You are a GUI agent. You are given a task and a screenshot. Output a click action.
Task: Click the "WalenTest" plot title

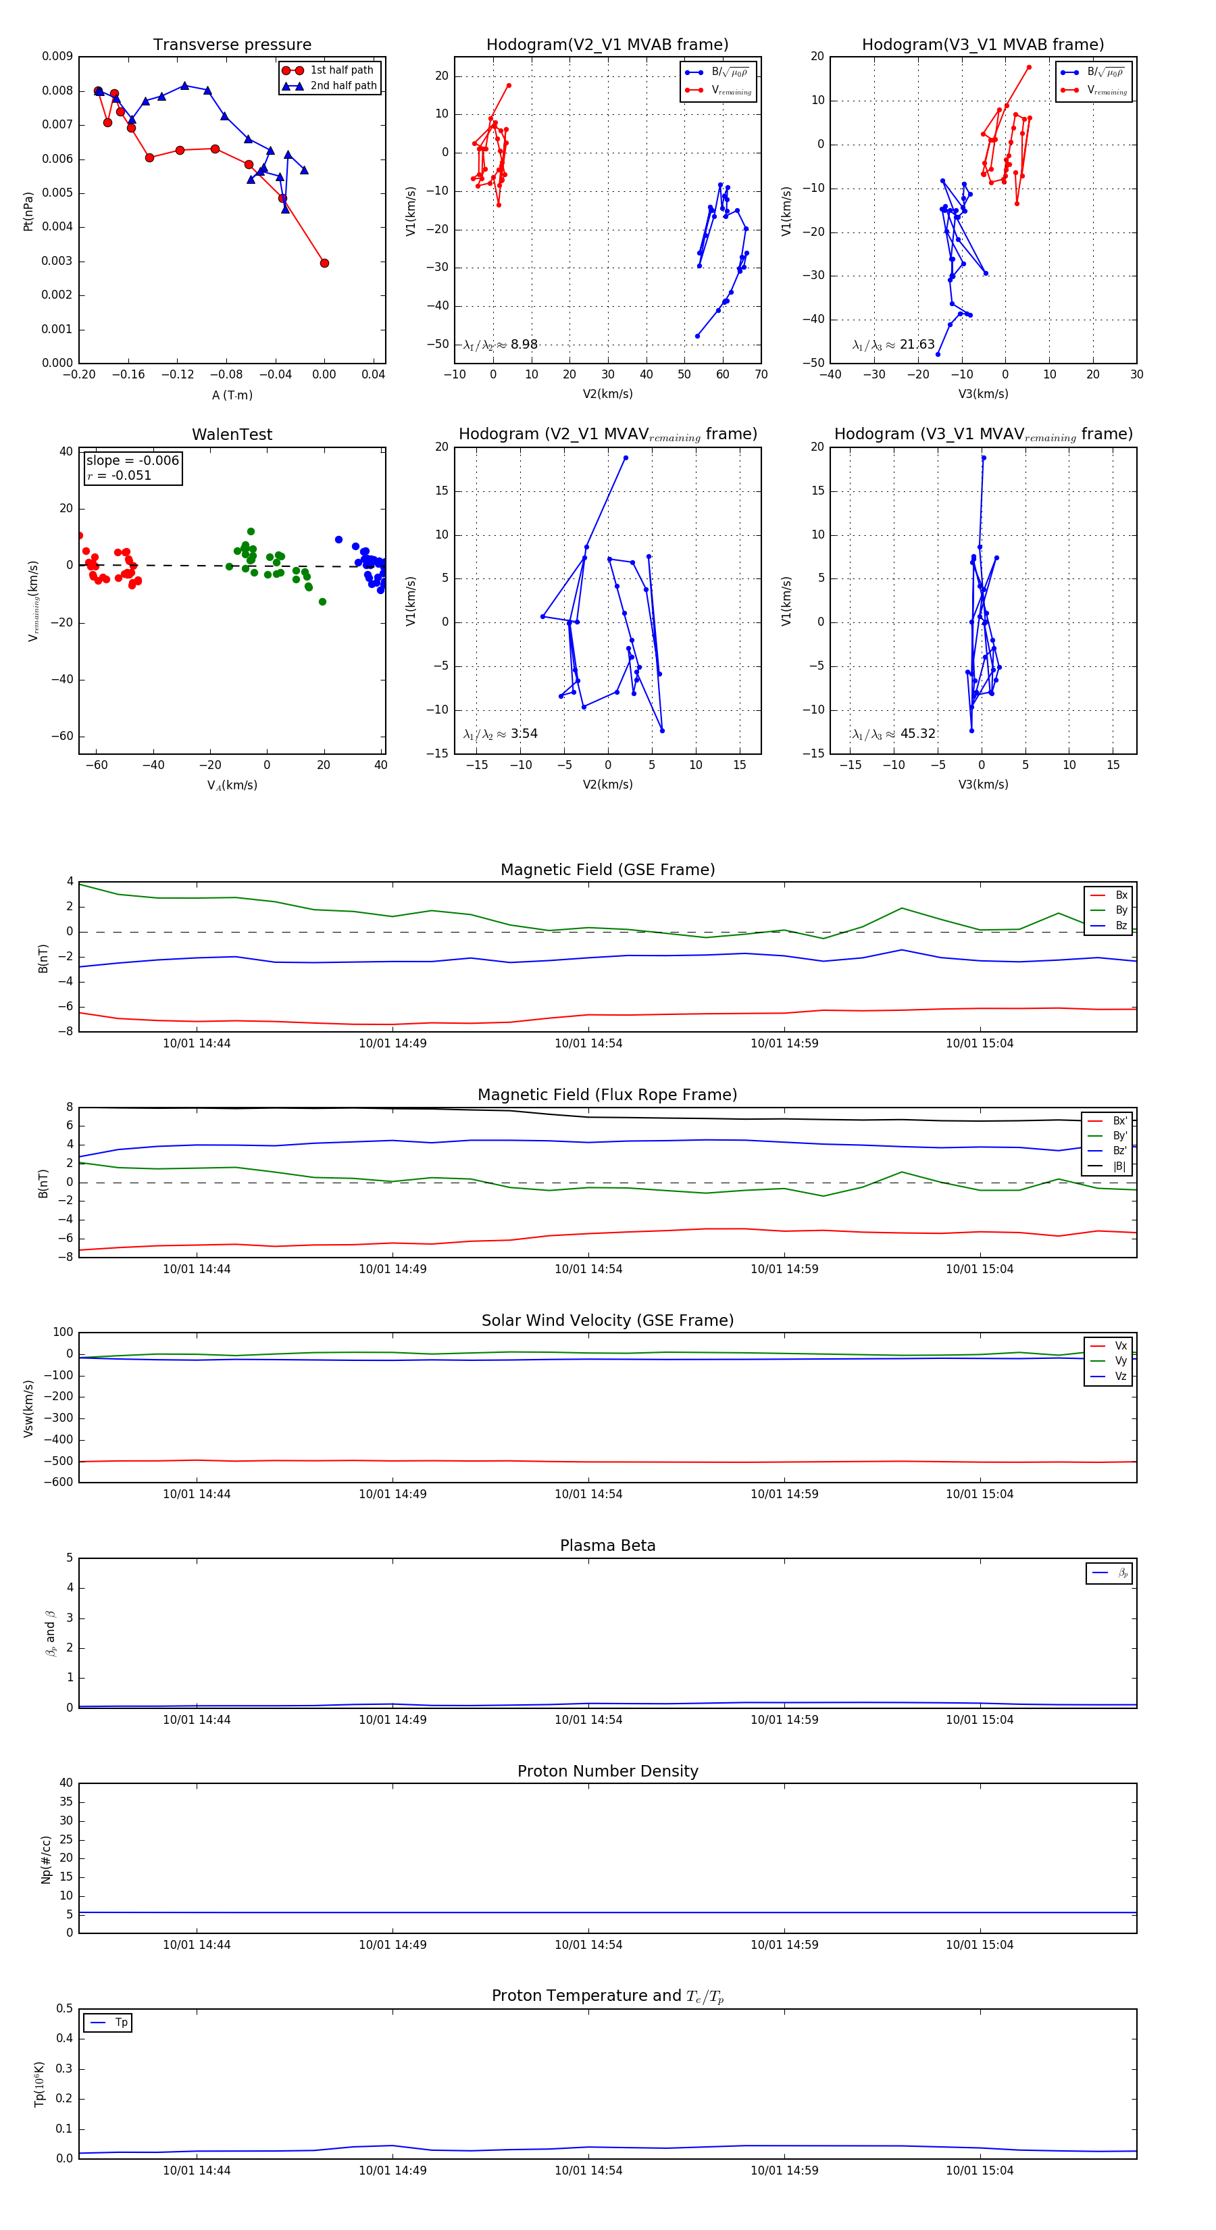click(x=232, y=435)
